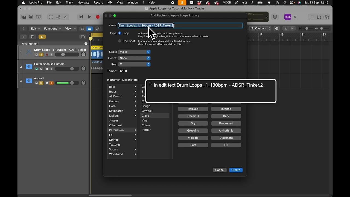Screen dimensions: 350x197
Task: Switch to the grid view icon
Action: [82, 28]
